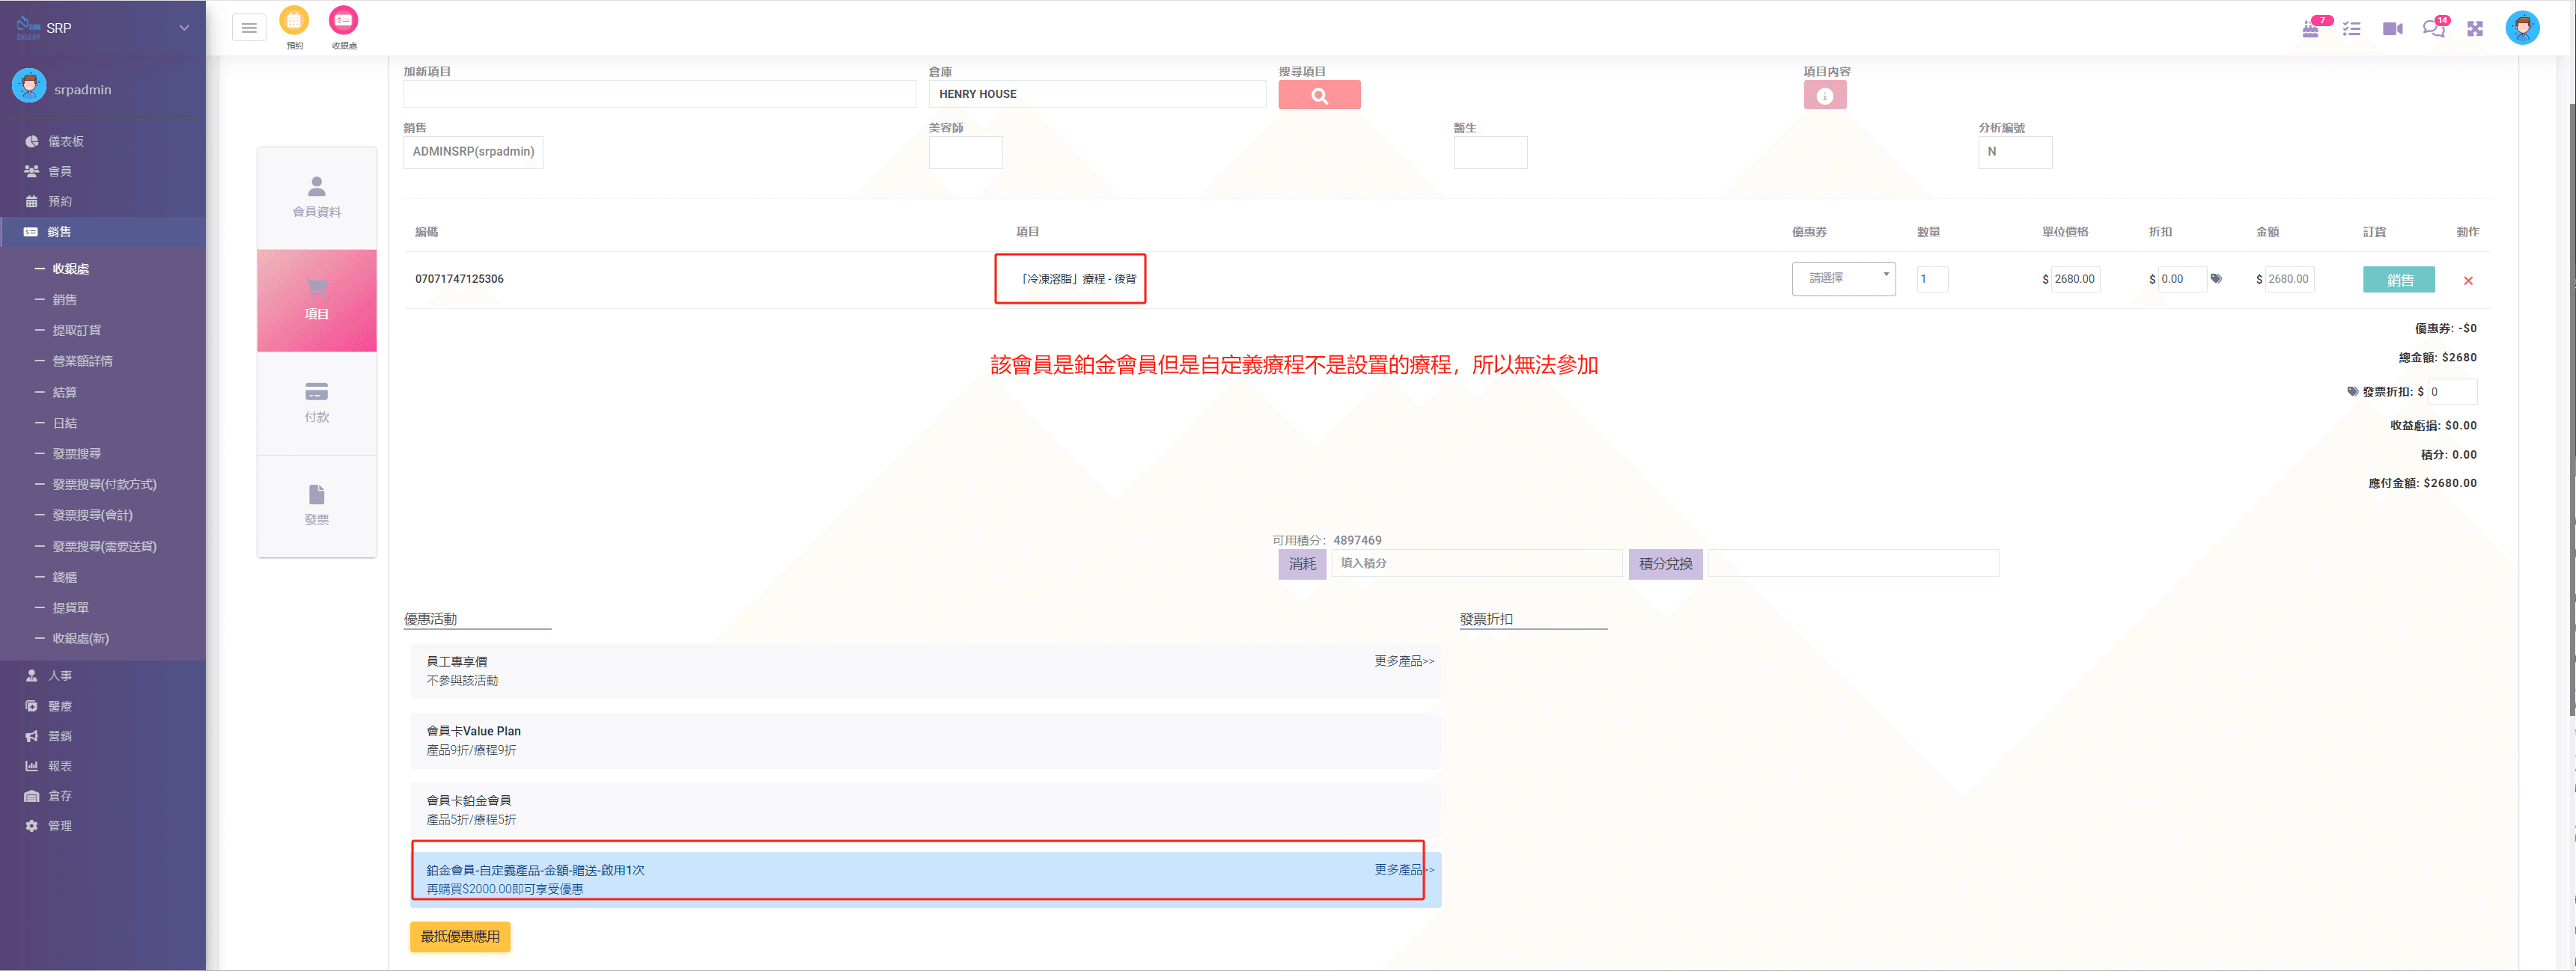
Task: Open 會員 in the sidebar menu
Action: tap(60, 171)
